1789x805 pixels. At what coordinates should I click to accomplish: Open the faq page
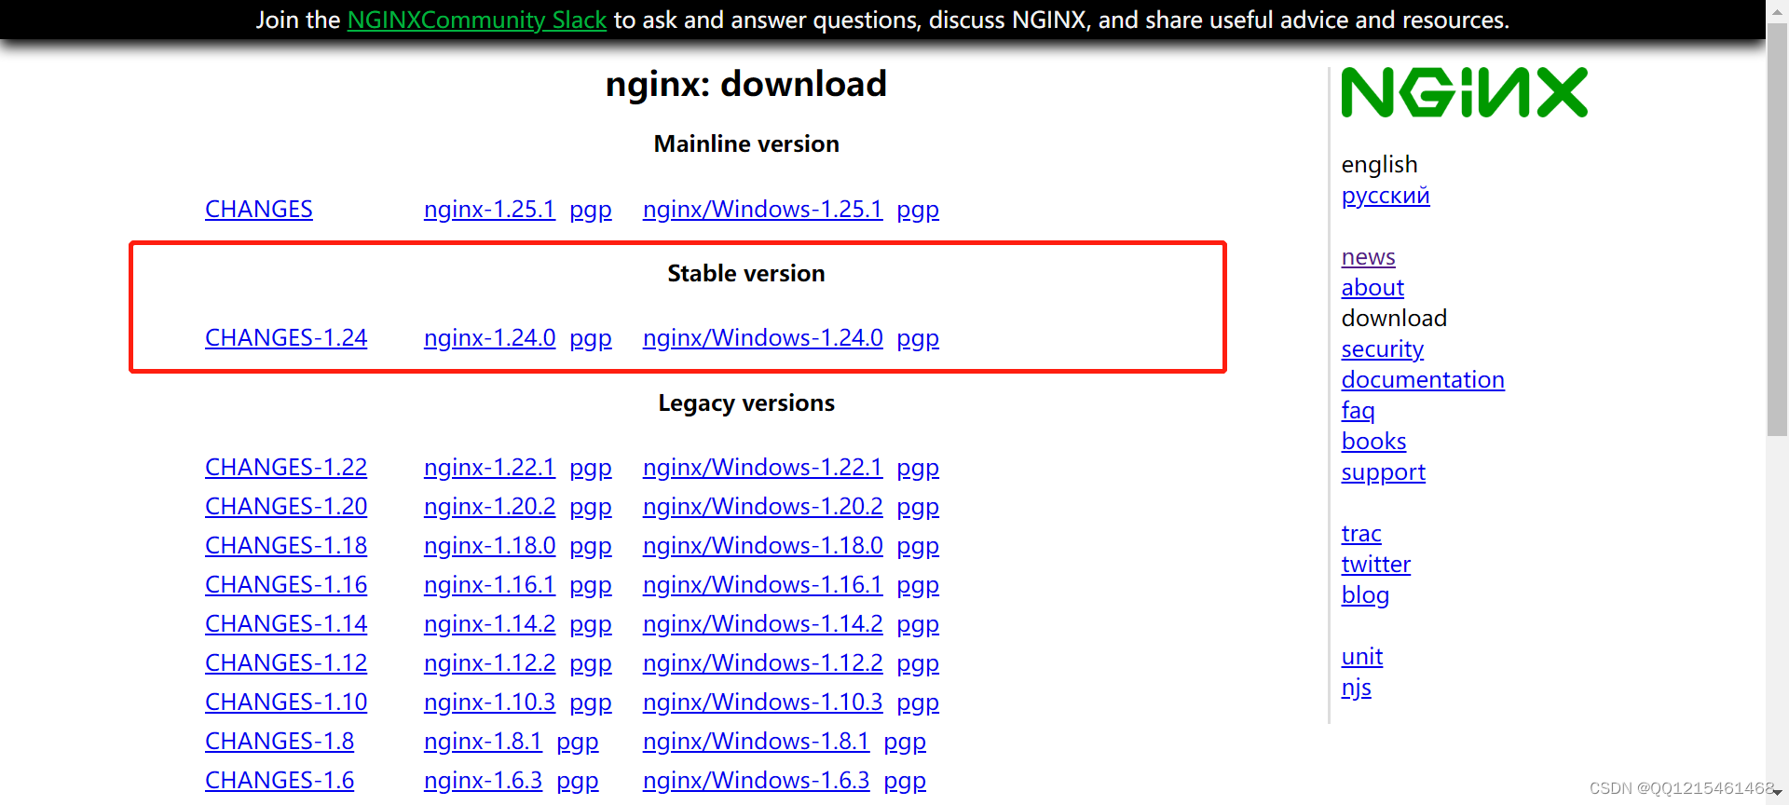coord(1358,410)
